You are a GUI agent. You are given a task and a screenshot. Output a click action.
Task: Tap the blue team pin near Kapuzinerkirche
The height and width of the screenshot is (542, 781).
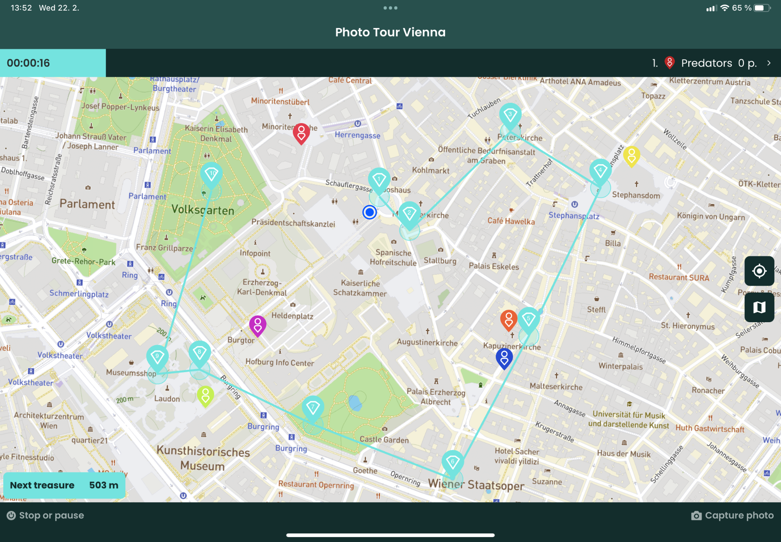tap(504, 358)
